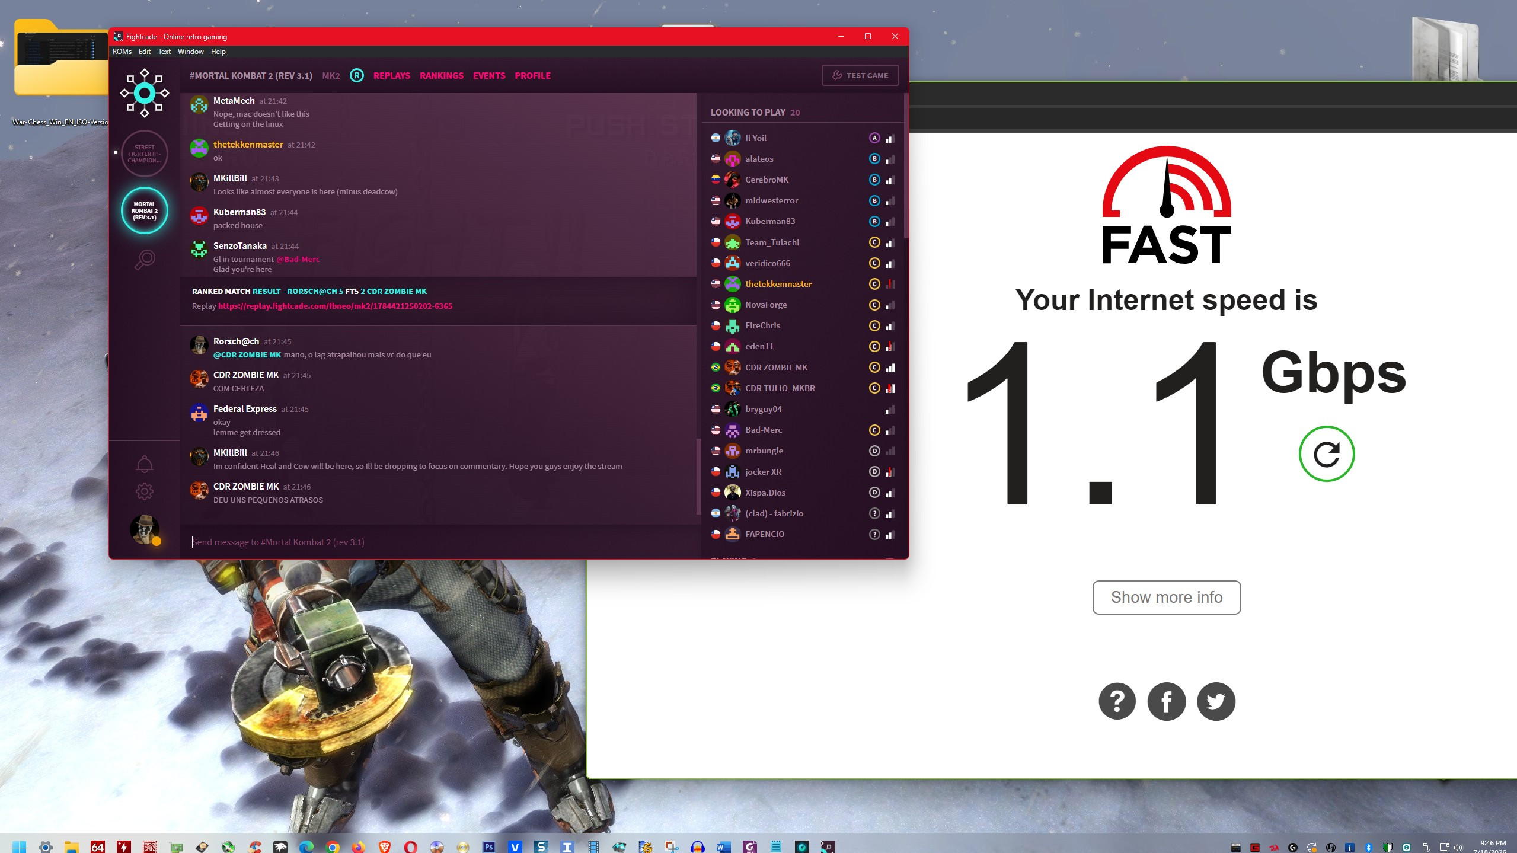Select player (clad) - fabrizio in the list
The image size is (1517, 853).
coord(803,513)
